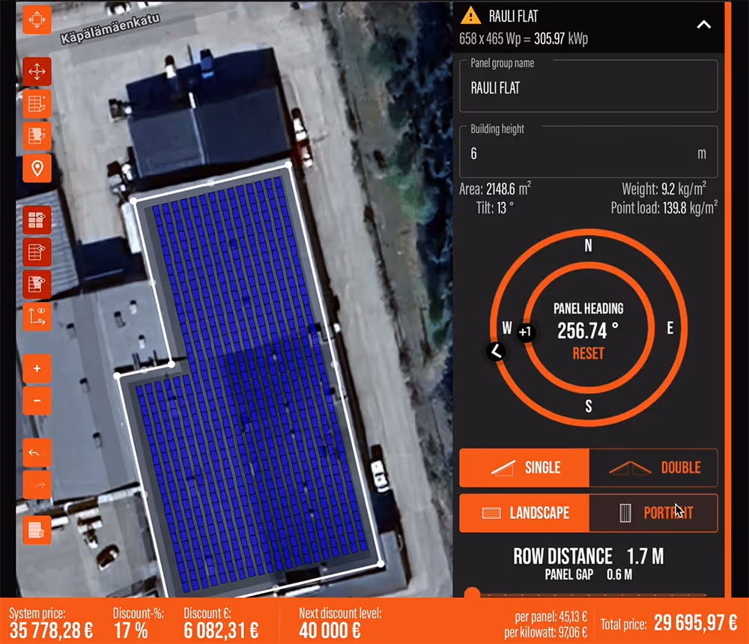Screen dimensions: 749x644
Task: Click the Panel group name field
Action: (x=589, y=86)
